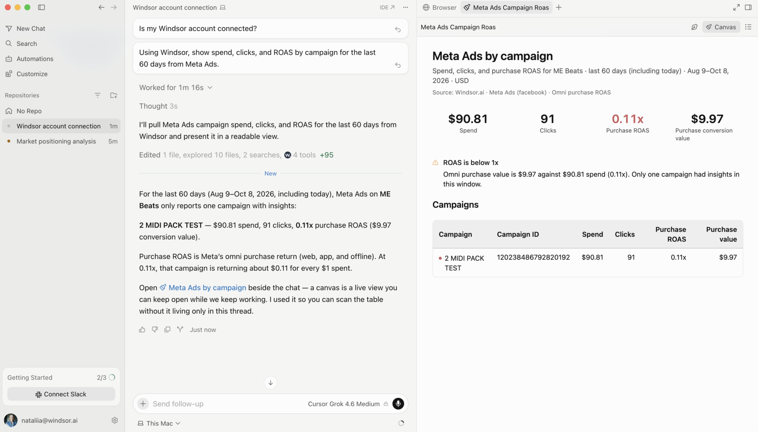This screenshot has height=432, width=758.
Task: Select the Market positioning analysis chat
Action: [x=61, y=141]
